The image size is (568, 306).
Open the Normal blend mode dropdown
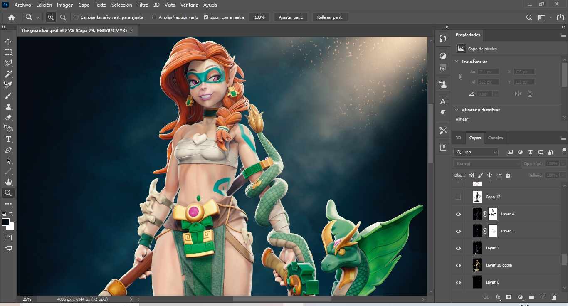click(487, 164)
